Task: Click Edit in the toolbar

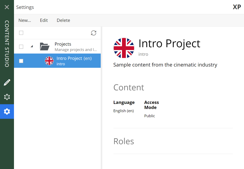Action: 44,20
